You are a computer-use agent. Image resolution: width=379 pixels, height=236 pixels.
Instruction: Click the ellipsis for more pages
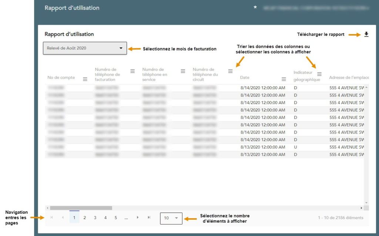[x=126, y=218]
